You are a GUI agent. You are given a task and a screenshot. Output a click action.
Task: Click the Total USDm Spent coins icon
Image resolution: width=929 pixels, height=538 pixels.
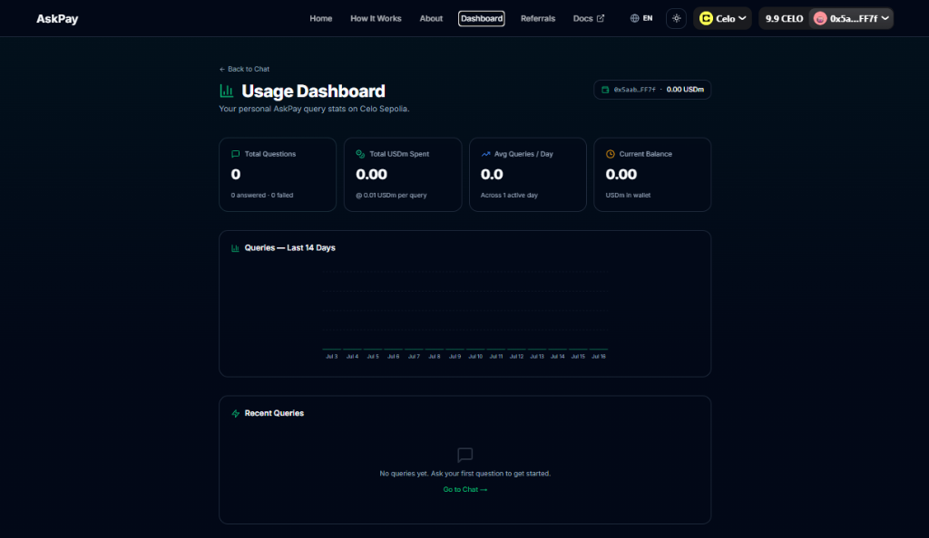[360, 154]
